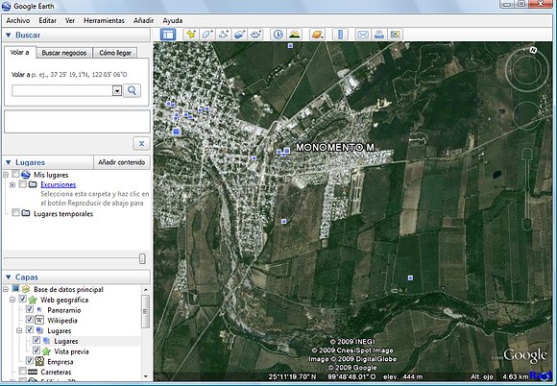This screenshot has width=557, height=386.
Task: Collapse the Buscar panel
Action: pos(9,35)
